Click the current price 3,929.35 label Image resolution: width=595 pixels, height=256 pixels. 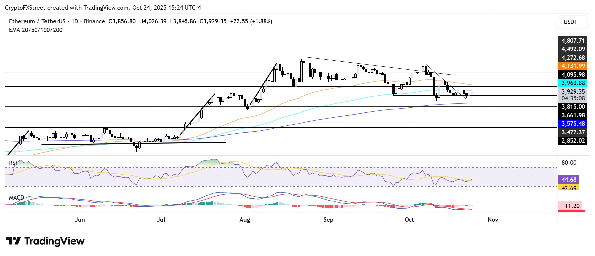tap(572, 92)
